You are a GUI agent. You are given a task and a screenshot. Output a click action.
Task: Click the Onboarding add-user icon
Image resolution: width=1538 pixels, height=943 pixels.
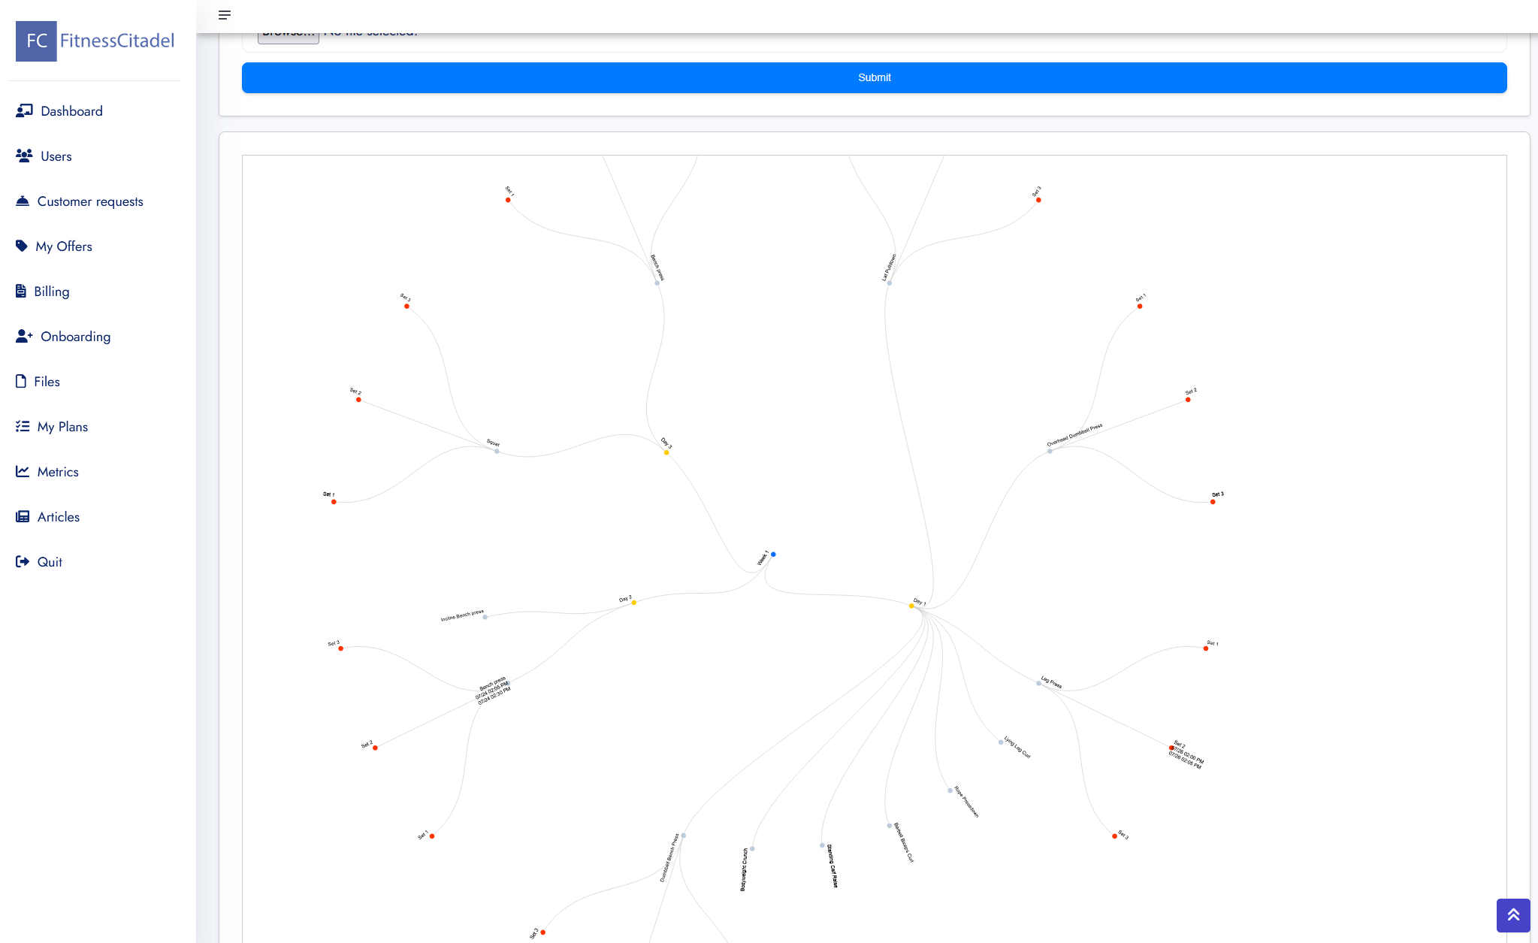[x=24, y=337]
